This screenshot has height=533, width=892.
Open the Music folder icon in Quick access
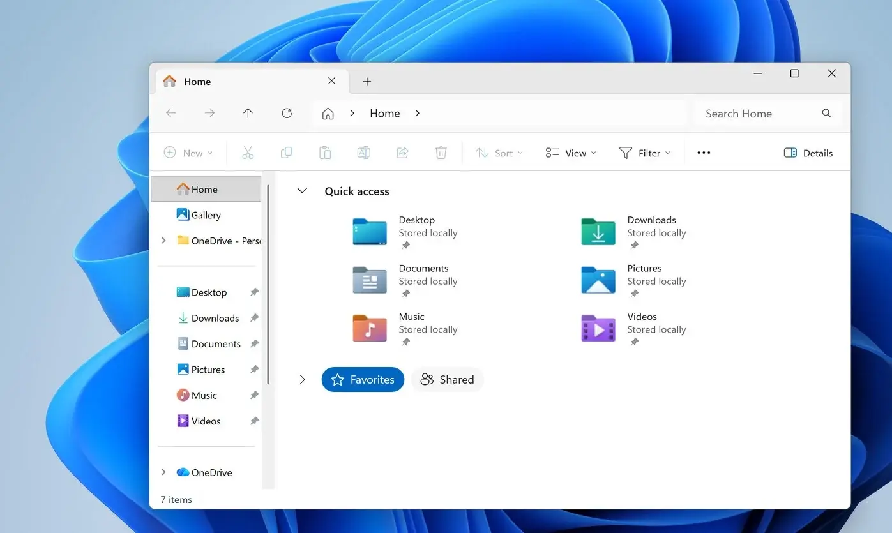(370, 328)
